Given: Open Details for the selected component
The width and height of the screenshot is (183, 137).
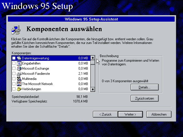Looking at the screenshot, I should click(144, 87).
